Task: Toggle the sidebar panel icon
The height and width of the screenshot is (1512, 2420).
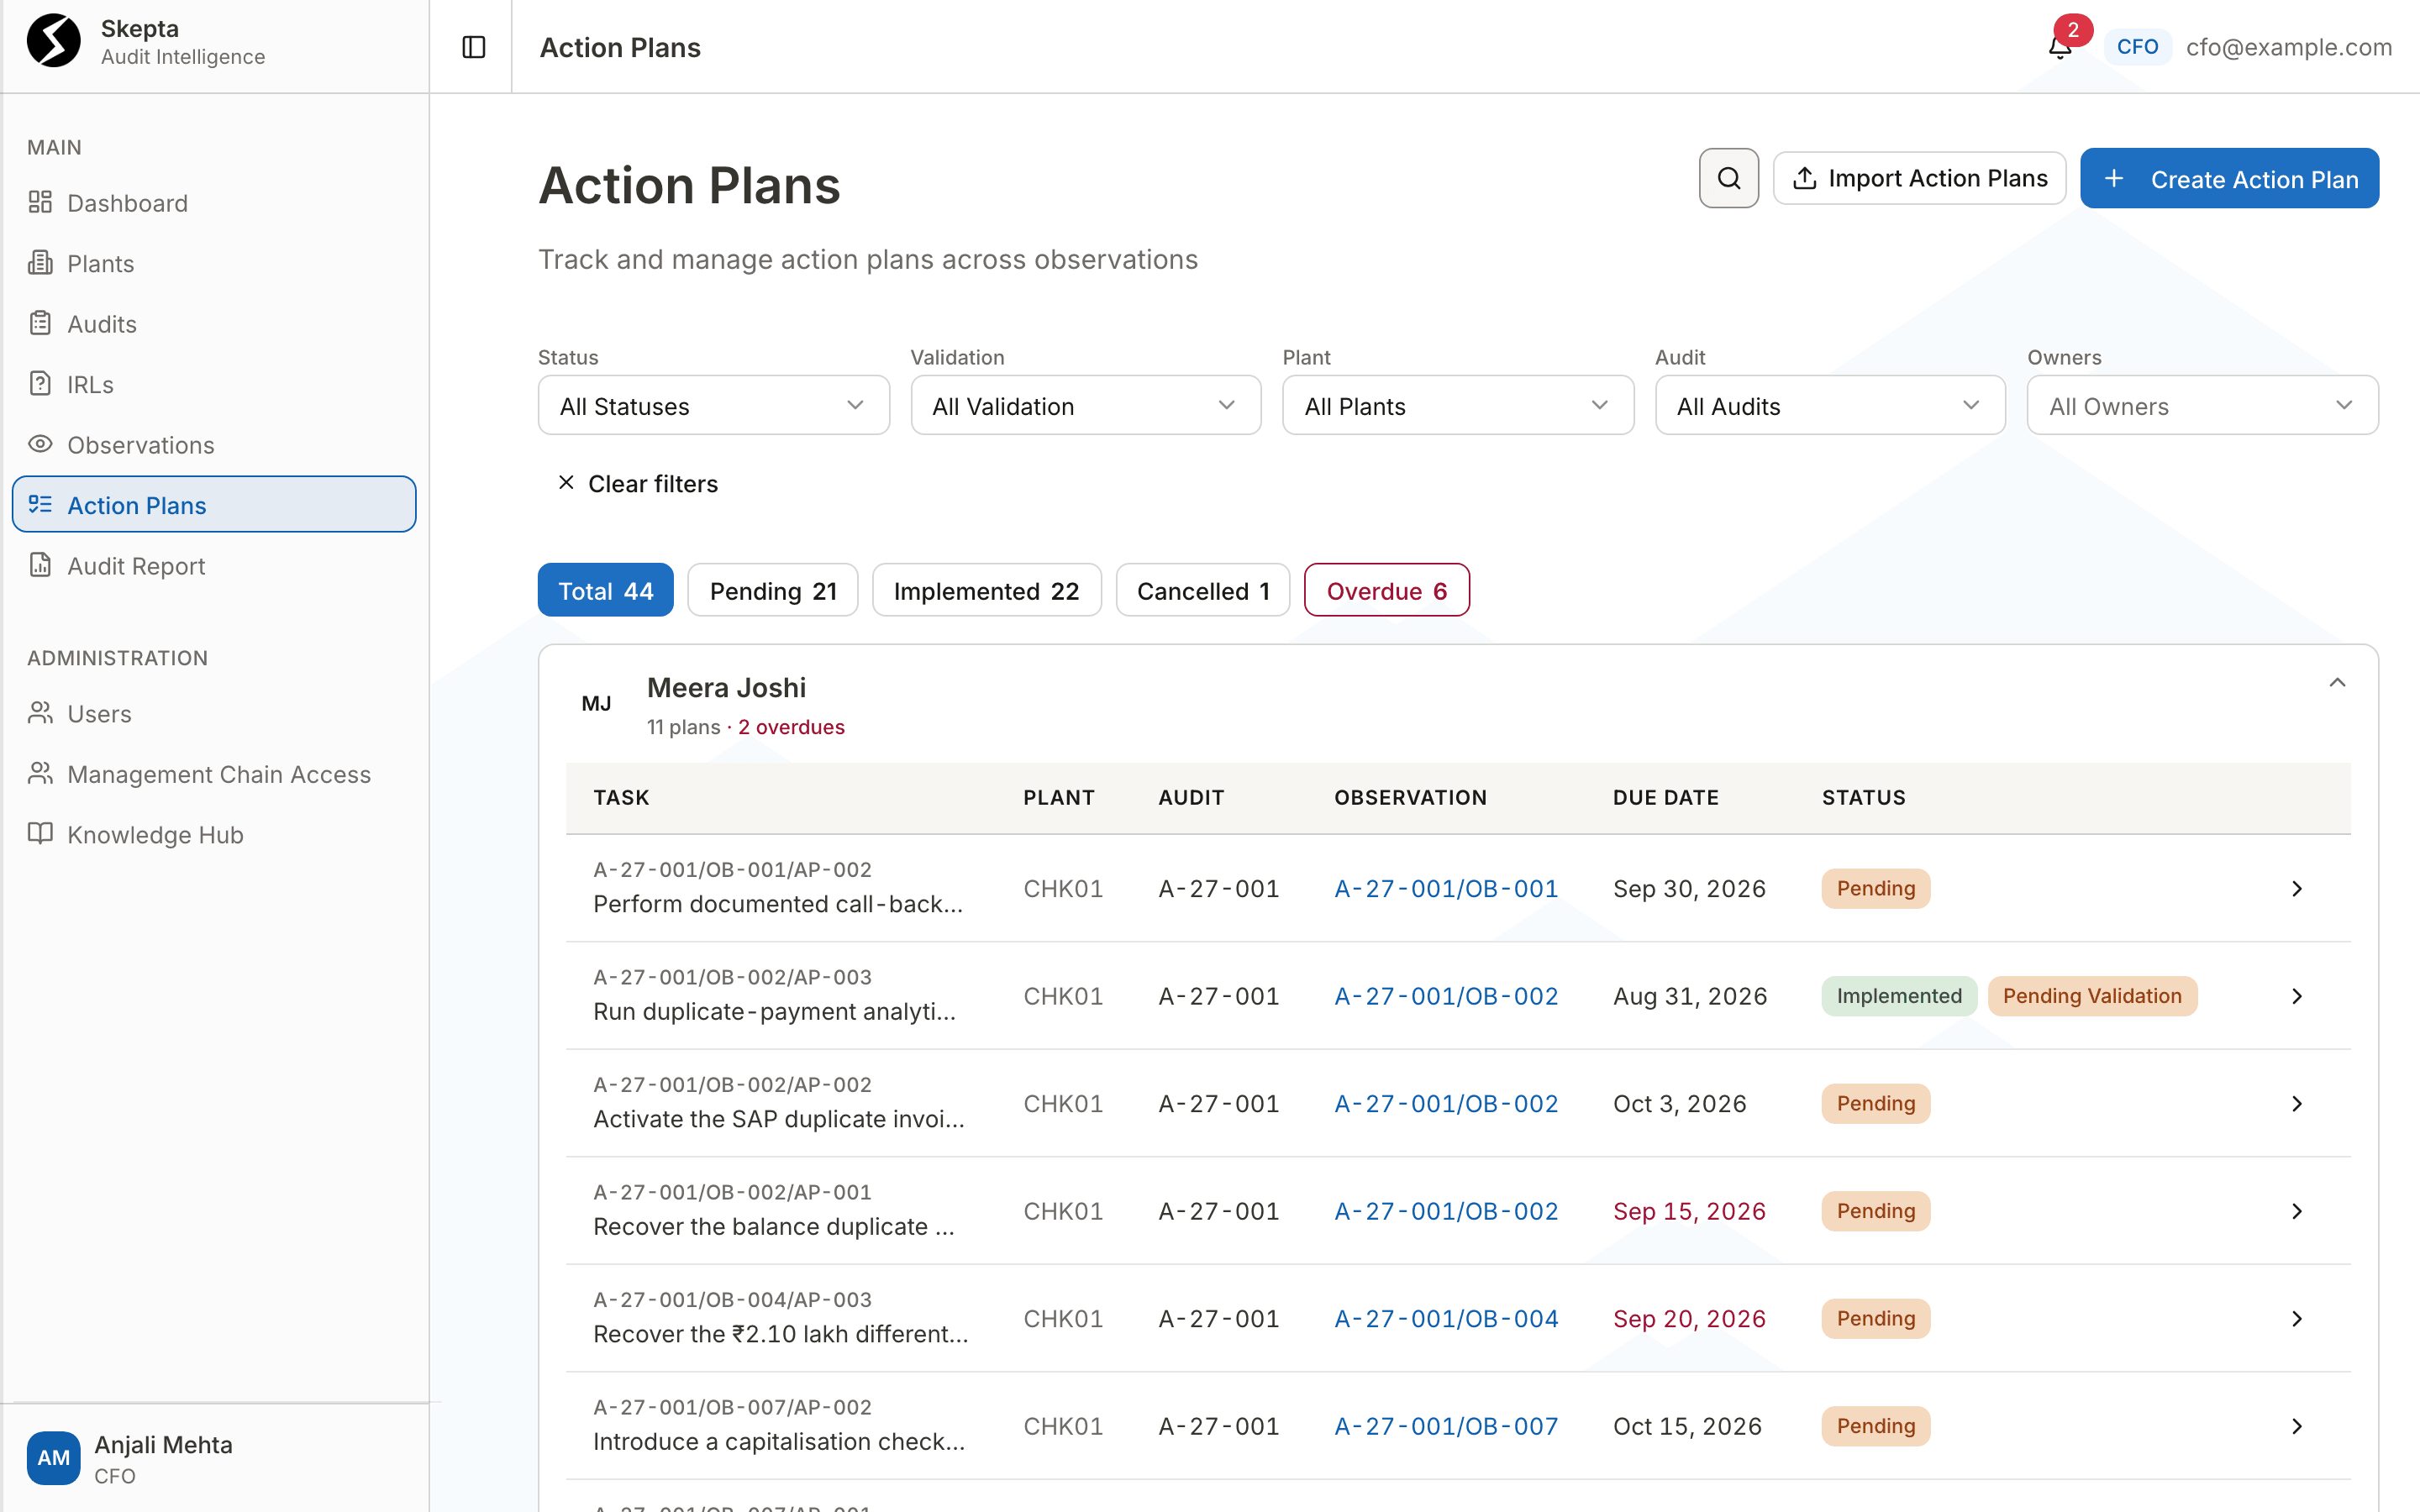Action: coord(473,47)
